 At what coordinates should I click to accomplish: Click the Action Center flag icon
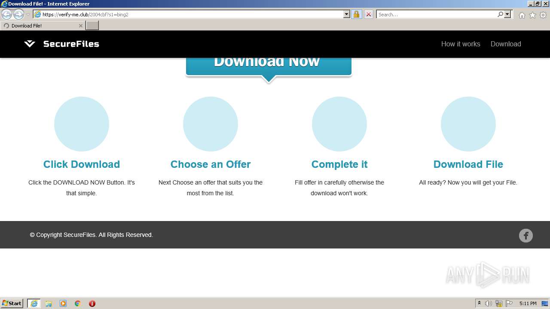(509, 303)
